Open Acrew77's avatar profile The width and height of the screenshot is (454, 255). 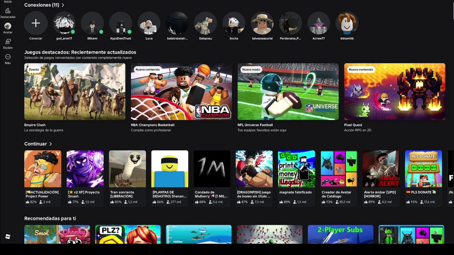click(x=319, y=23)
